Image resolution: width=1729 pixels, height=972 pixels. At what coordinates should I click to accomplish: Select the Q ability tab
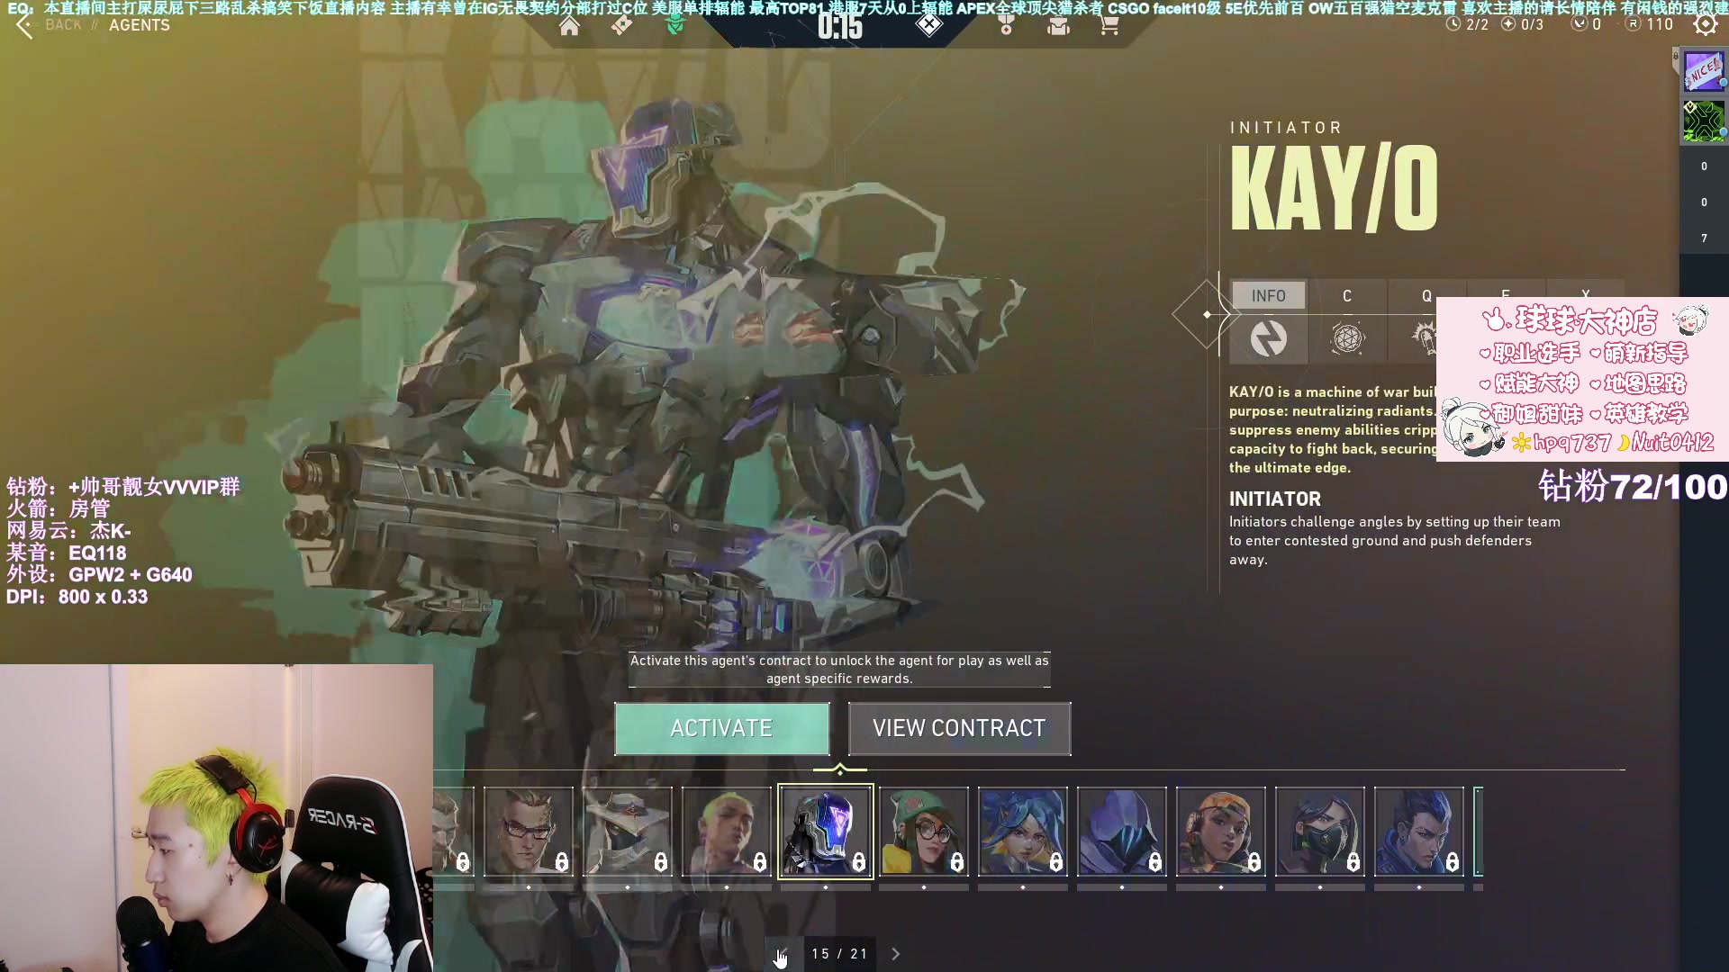(x=1426, y=296)
